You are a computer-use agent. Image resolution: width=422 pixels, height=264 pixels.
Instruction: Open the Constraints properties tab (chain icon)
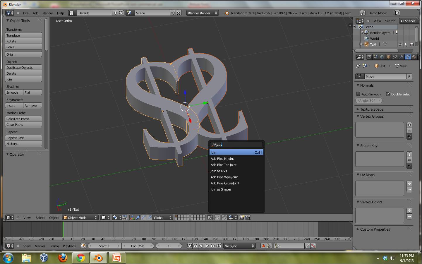[x=395, y=57]
